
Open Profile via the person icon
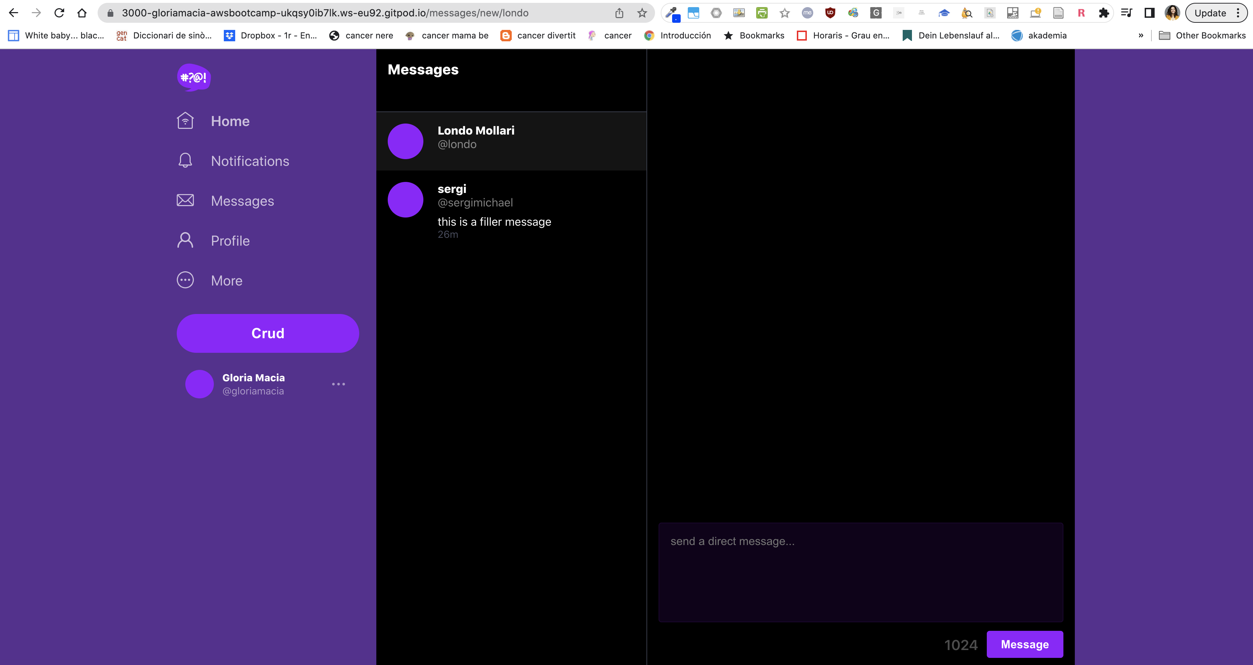tap(185, 240)
